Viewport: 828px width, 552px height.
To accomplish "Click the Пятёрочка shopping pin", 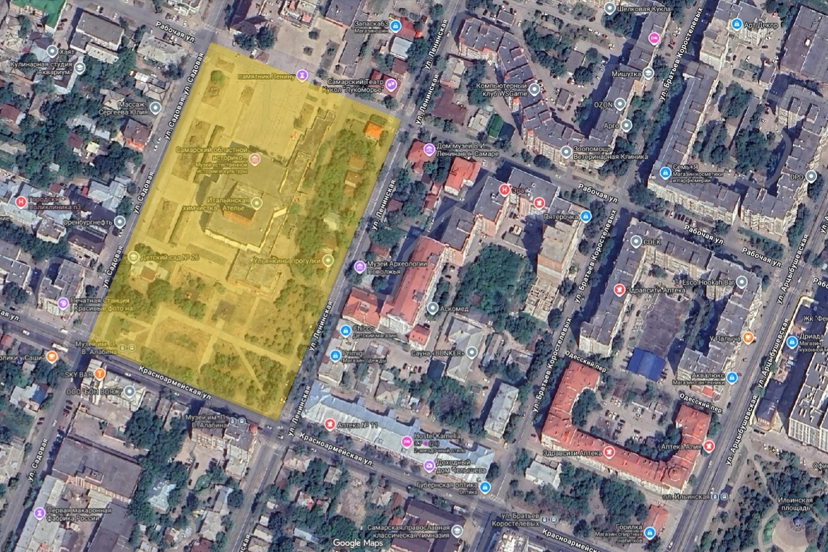I will pos(586,216).
